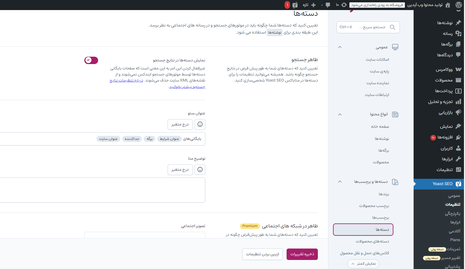
Task: Open emoji picker for عنوان سئو field
Action: (200, 124)
